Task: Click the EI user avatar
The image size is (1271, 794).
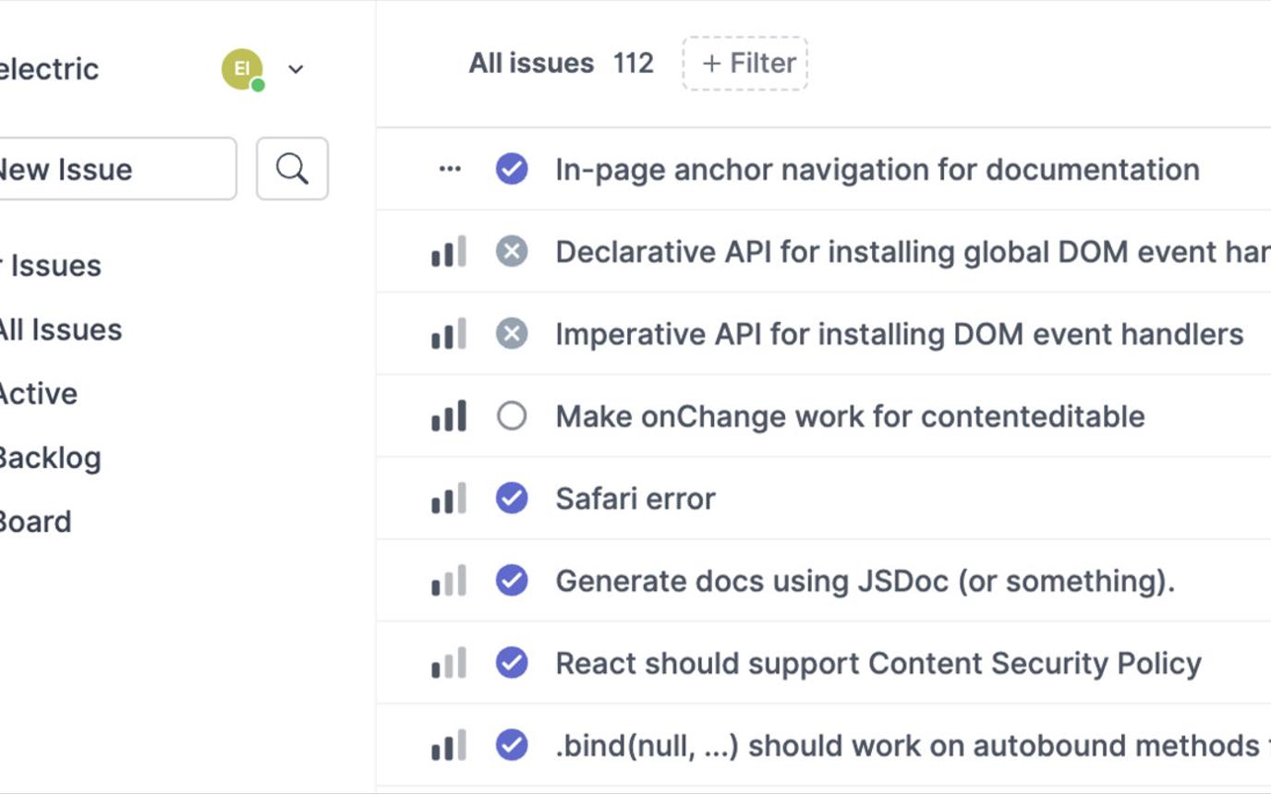Action: 242,69
